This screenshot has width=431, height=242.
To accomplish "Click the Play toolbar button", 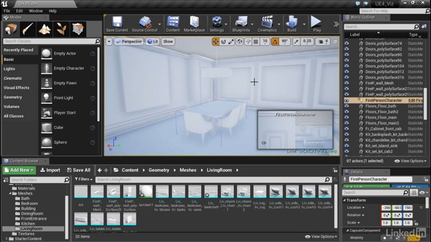I will pyautogui.click(x=316, y=24).
